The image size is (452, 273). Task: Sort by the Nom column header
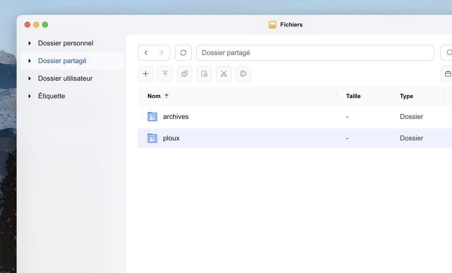tap(154, 96)
